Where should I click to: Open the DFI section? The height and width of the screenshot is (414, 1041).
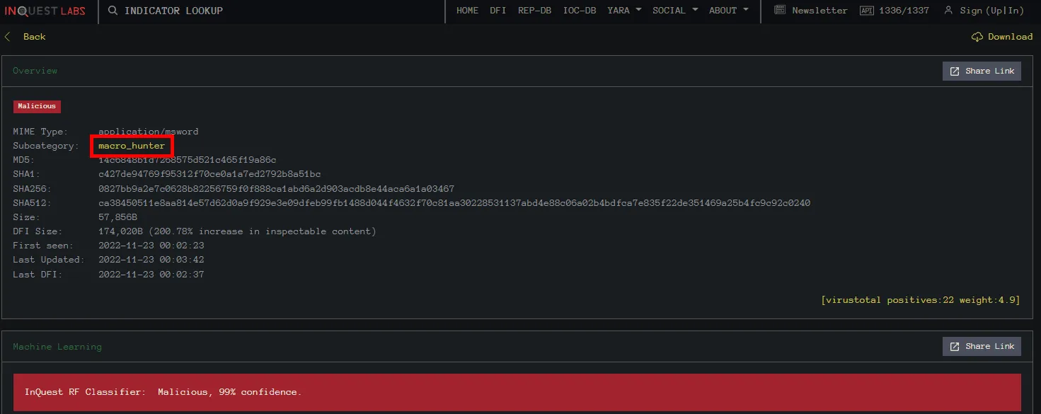click(498, 11)
